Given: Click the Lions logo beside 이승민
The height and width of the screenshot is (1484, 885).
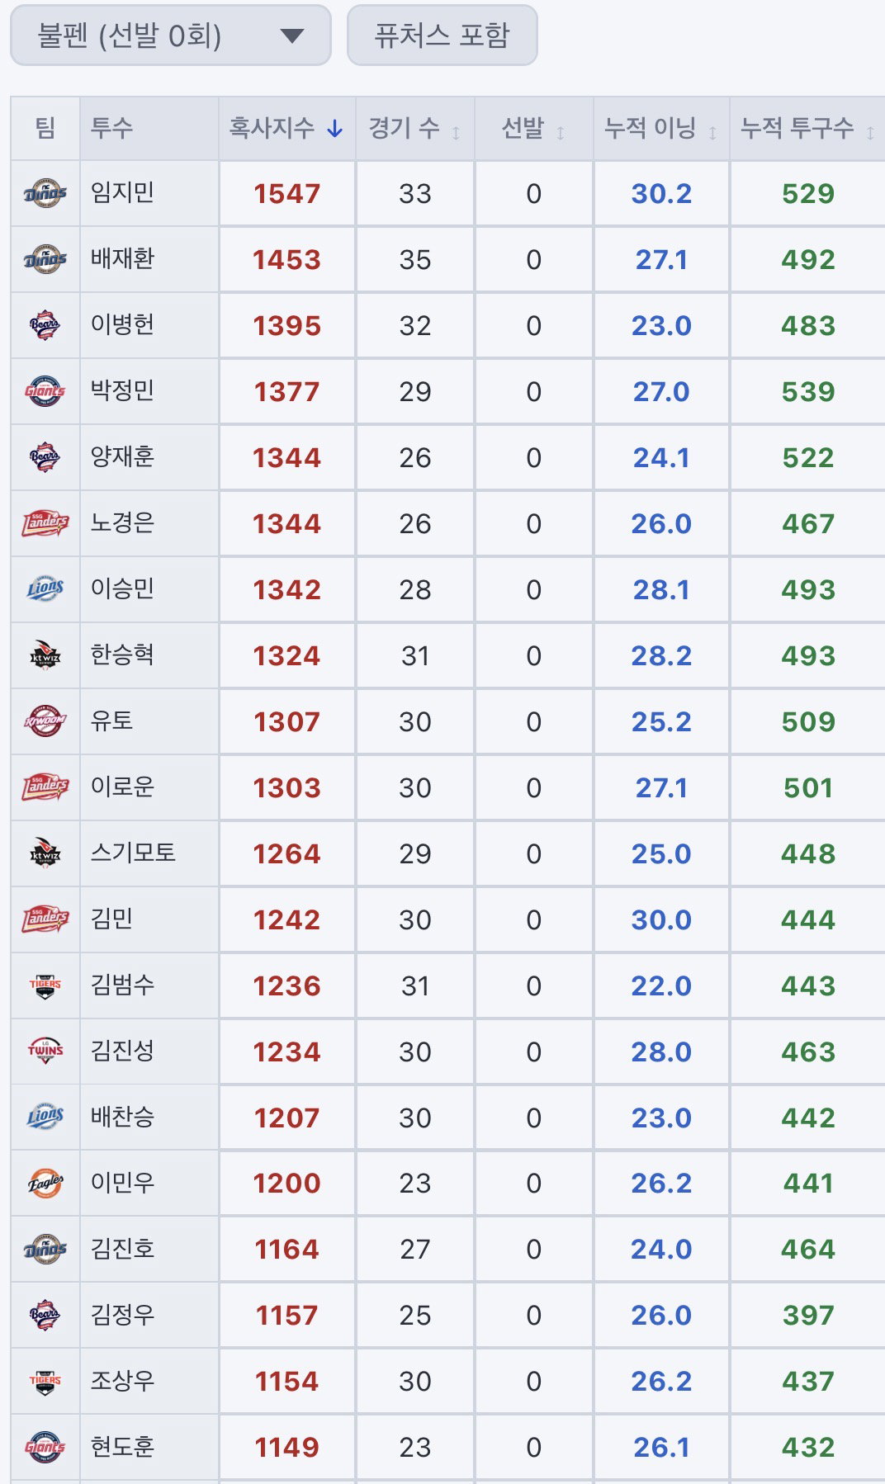Looking at the screenshot, I should click(x=45, y=589).
